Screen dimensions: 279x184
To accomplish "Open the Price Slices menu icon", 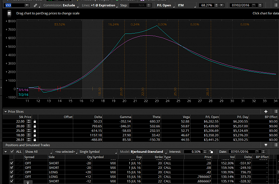I will [276, 111].
